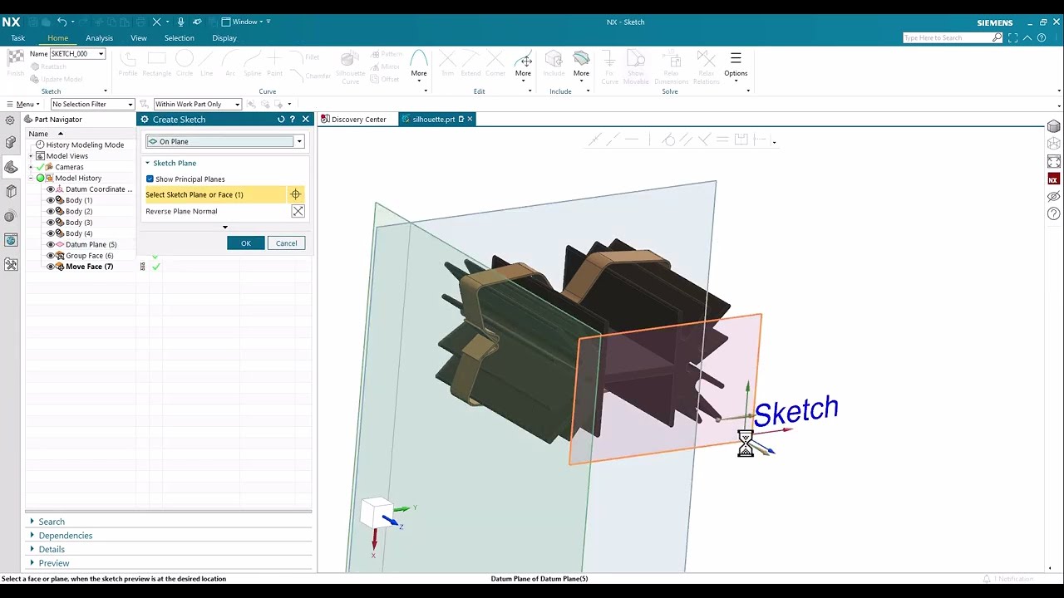Hide Body (2) via eye icon
This screenshot has height=598, width=1064.
[x=50, y=211]
